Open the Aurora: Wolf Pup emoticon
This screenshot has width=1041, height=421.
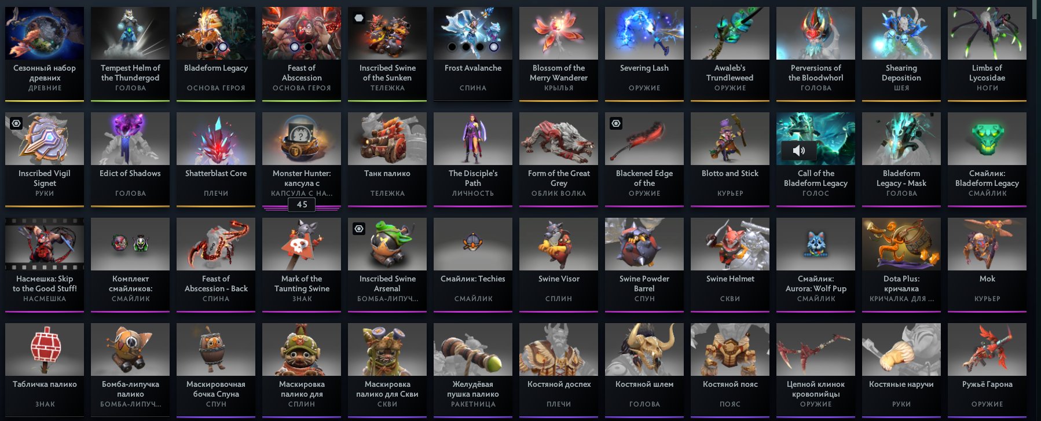tap(816, 265)
